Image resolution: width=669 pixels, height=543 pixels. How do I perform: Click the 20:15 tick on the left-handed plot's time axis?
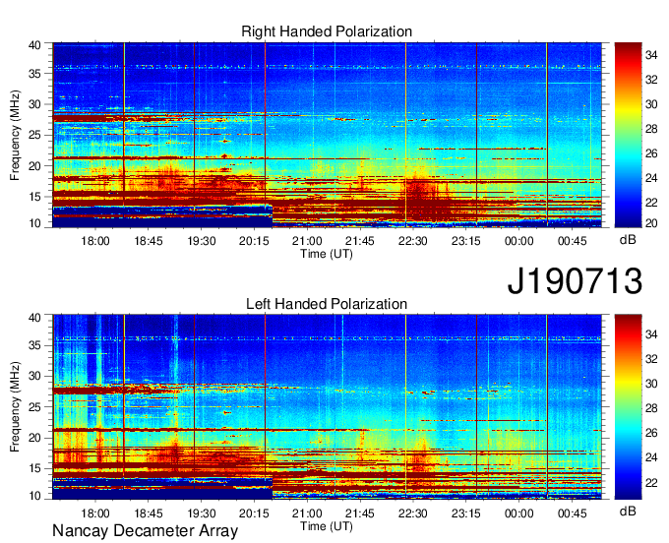(254, 513)
